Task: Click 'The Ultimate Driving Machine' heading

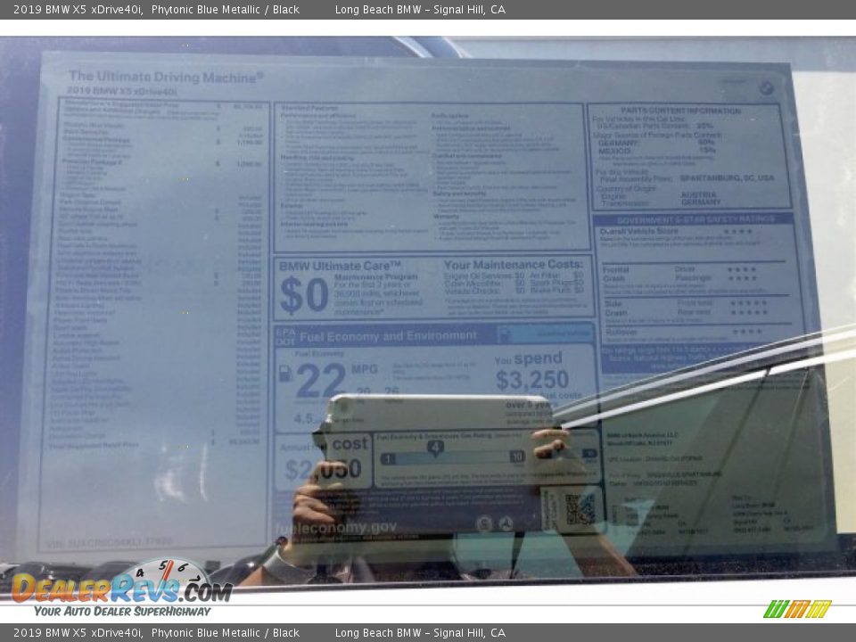Action: click(166, 77)
